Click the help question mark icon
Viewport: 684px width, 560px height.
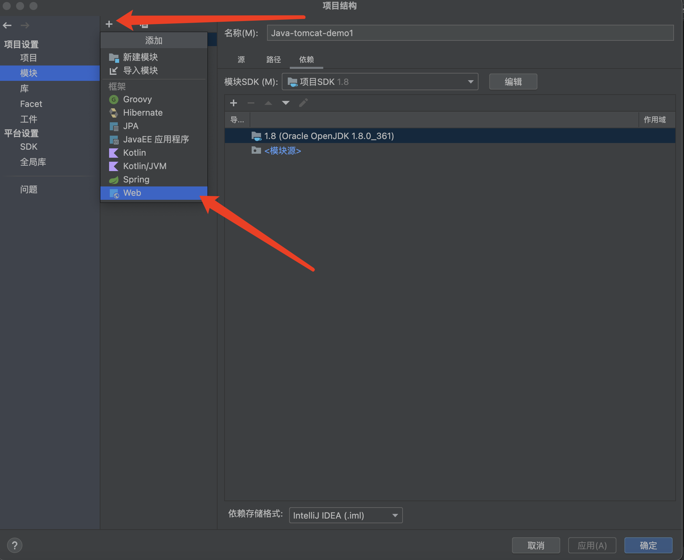point(14,546)
